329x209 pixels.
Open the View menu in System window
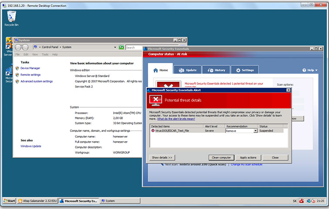(x=35, y=54)
